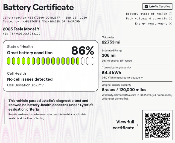Click the results disclaimer fine print

click(x=47, y=116)
